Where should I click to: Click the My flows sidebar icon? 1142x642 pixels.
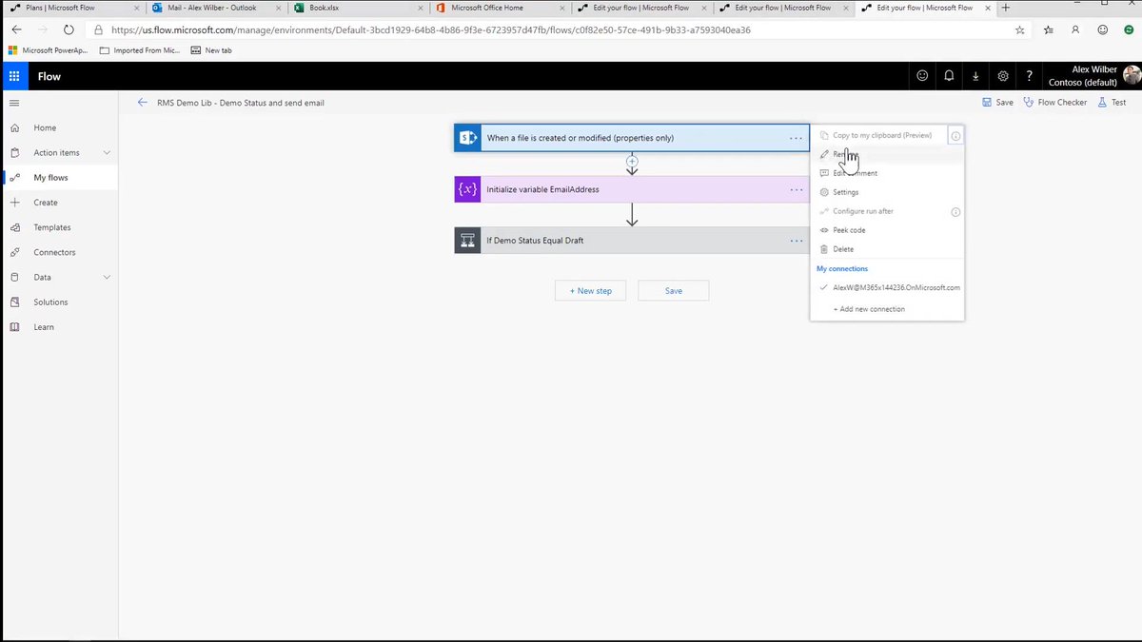14,178
